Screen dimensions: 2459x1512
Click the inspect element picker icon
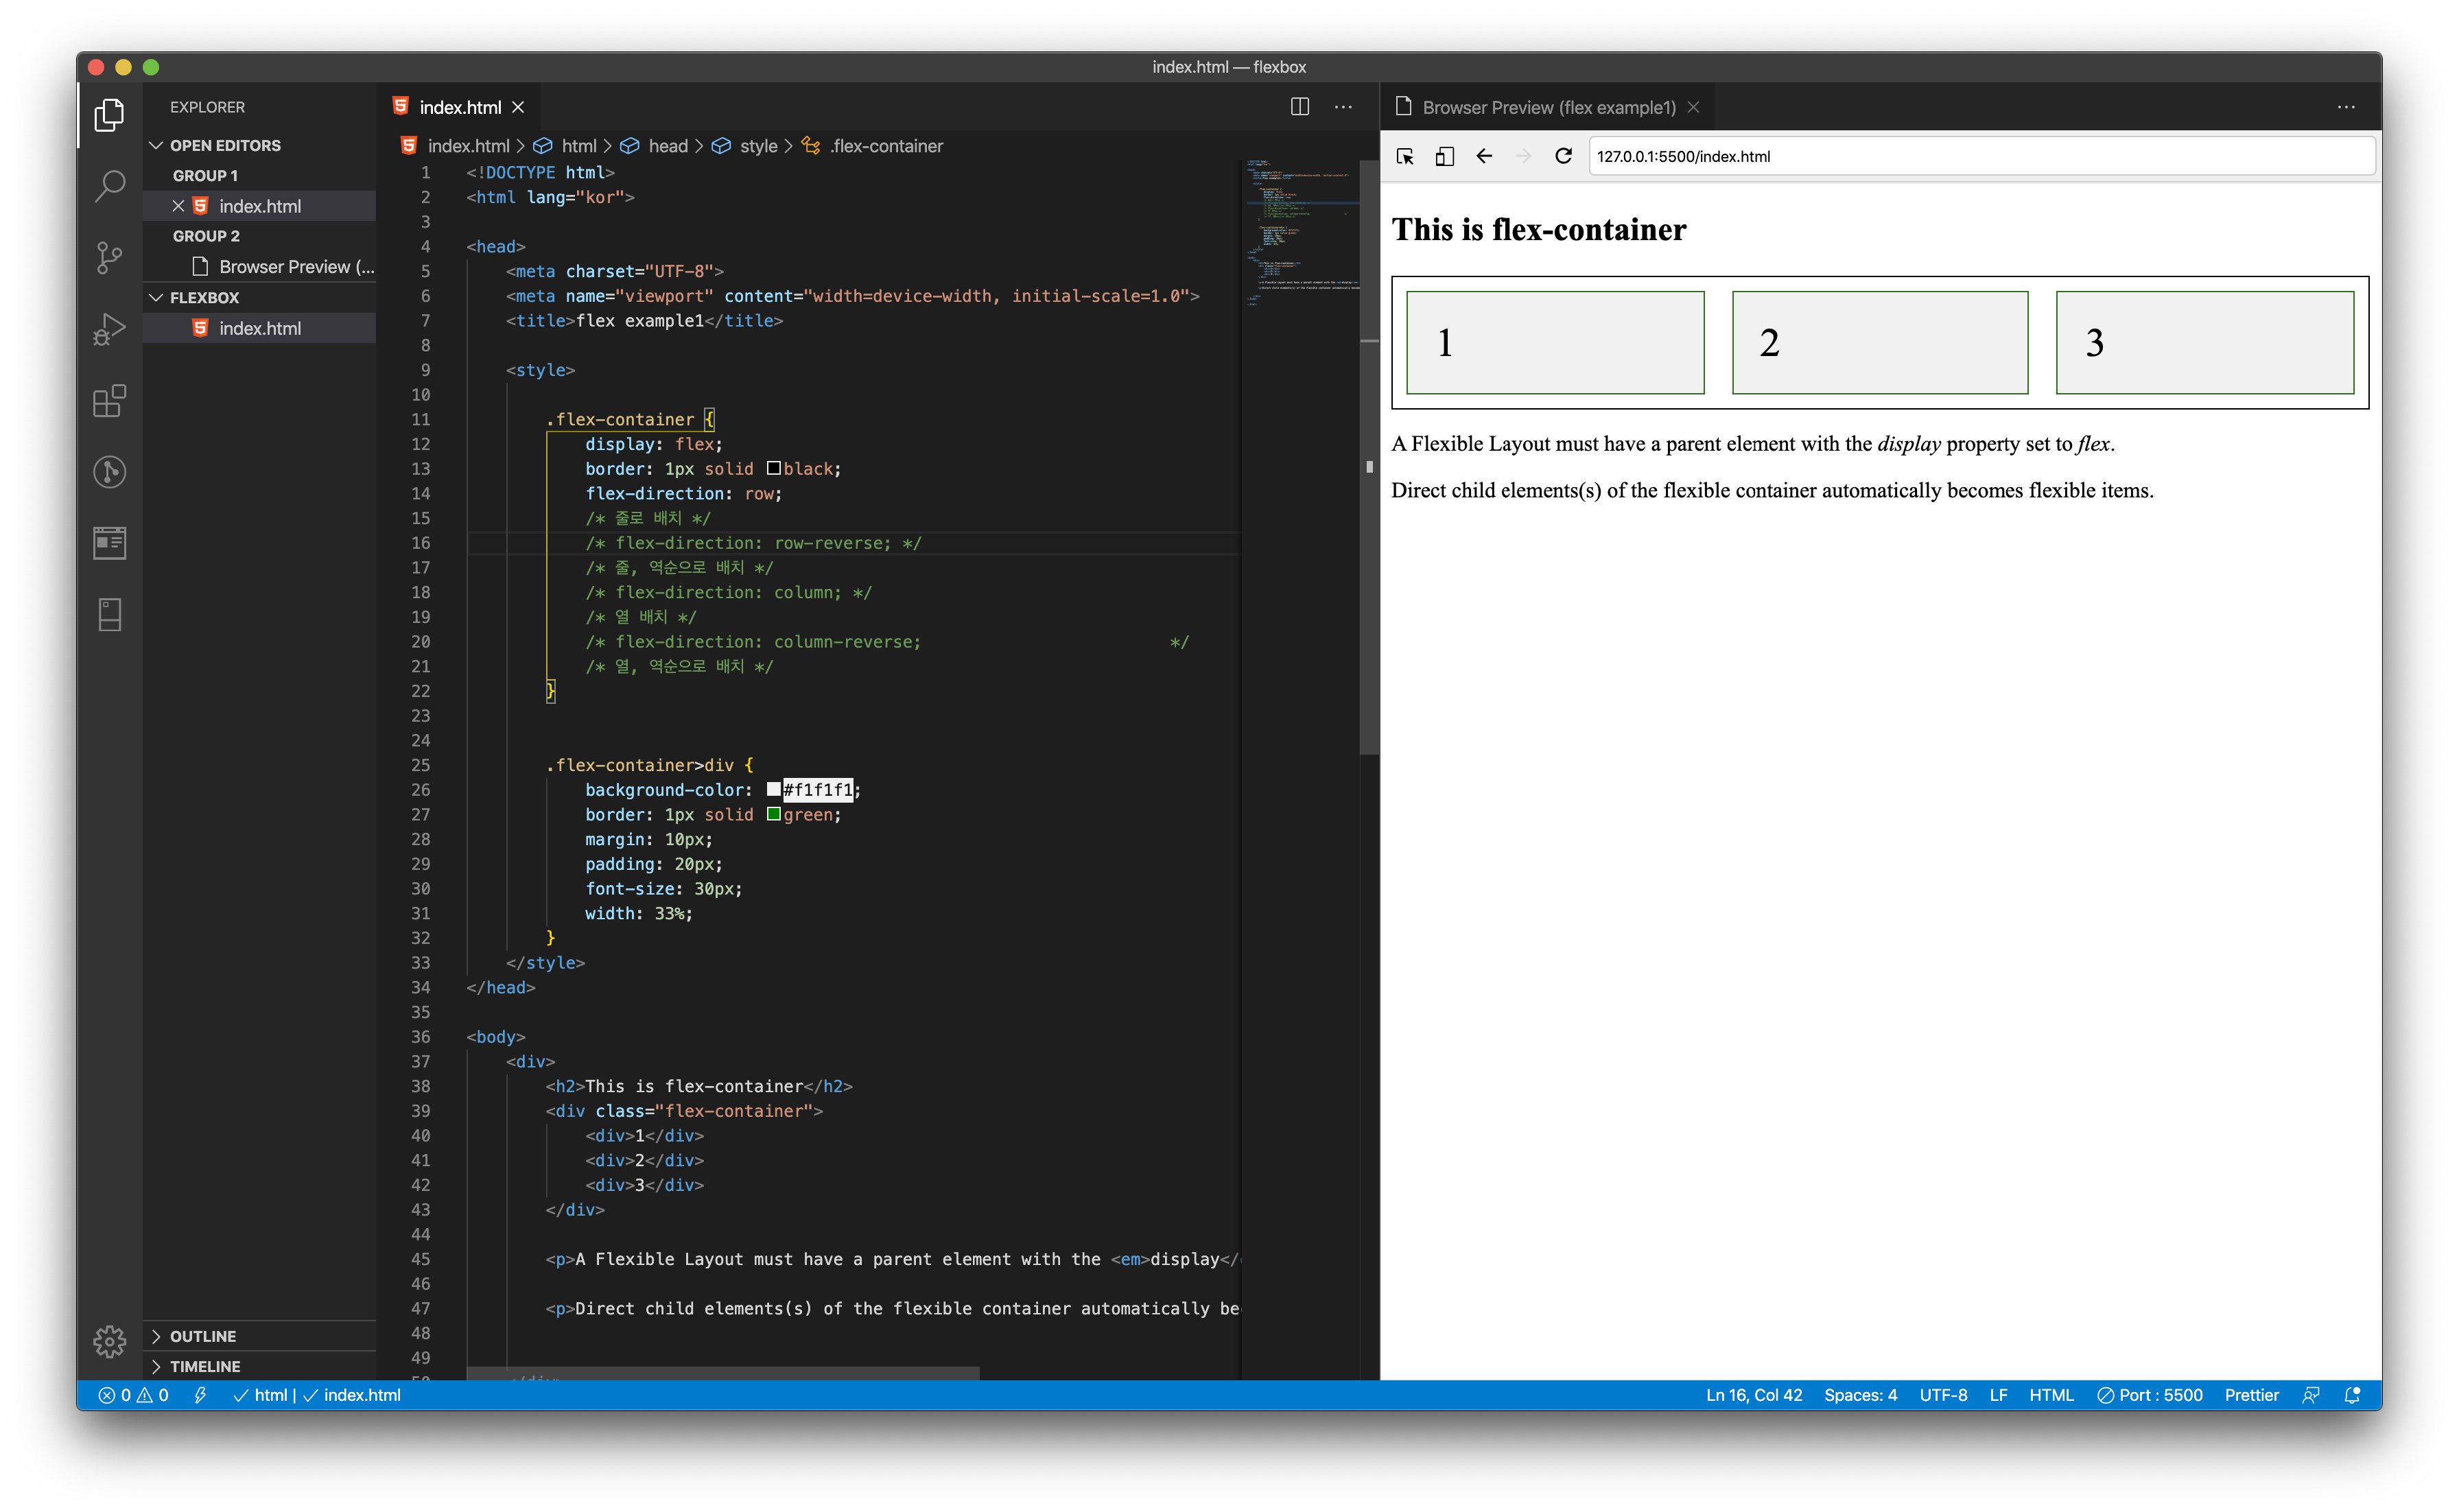1405,156
